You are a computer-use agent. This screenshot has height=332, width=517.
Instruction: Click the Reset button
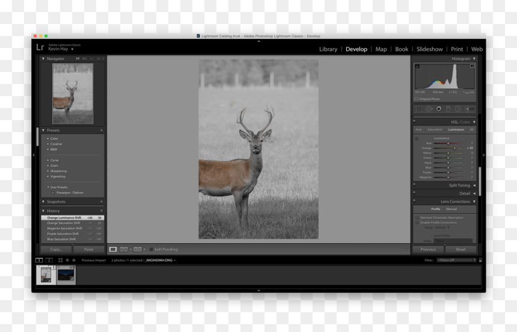pos(460,250)
